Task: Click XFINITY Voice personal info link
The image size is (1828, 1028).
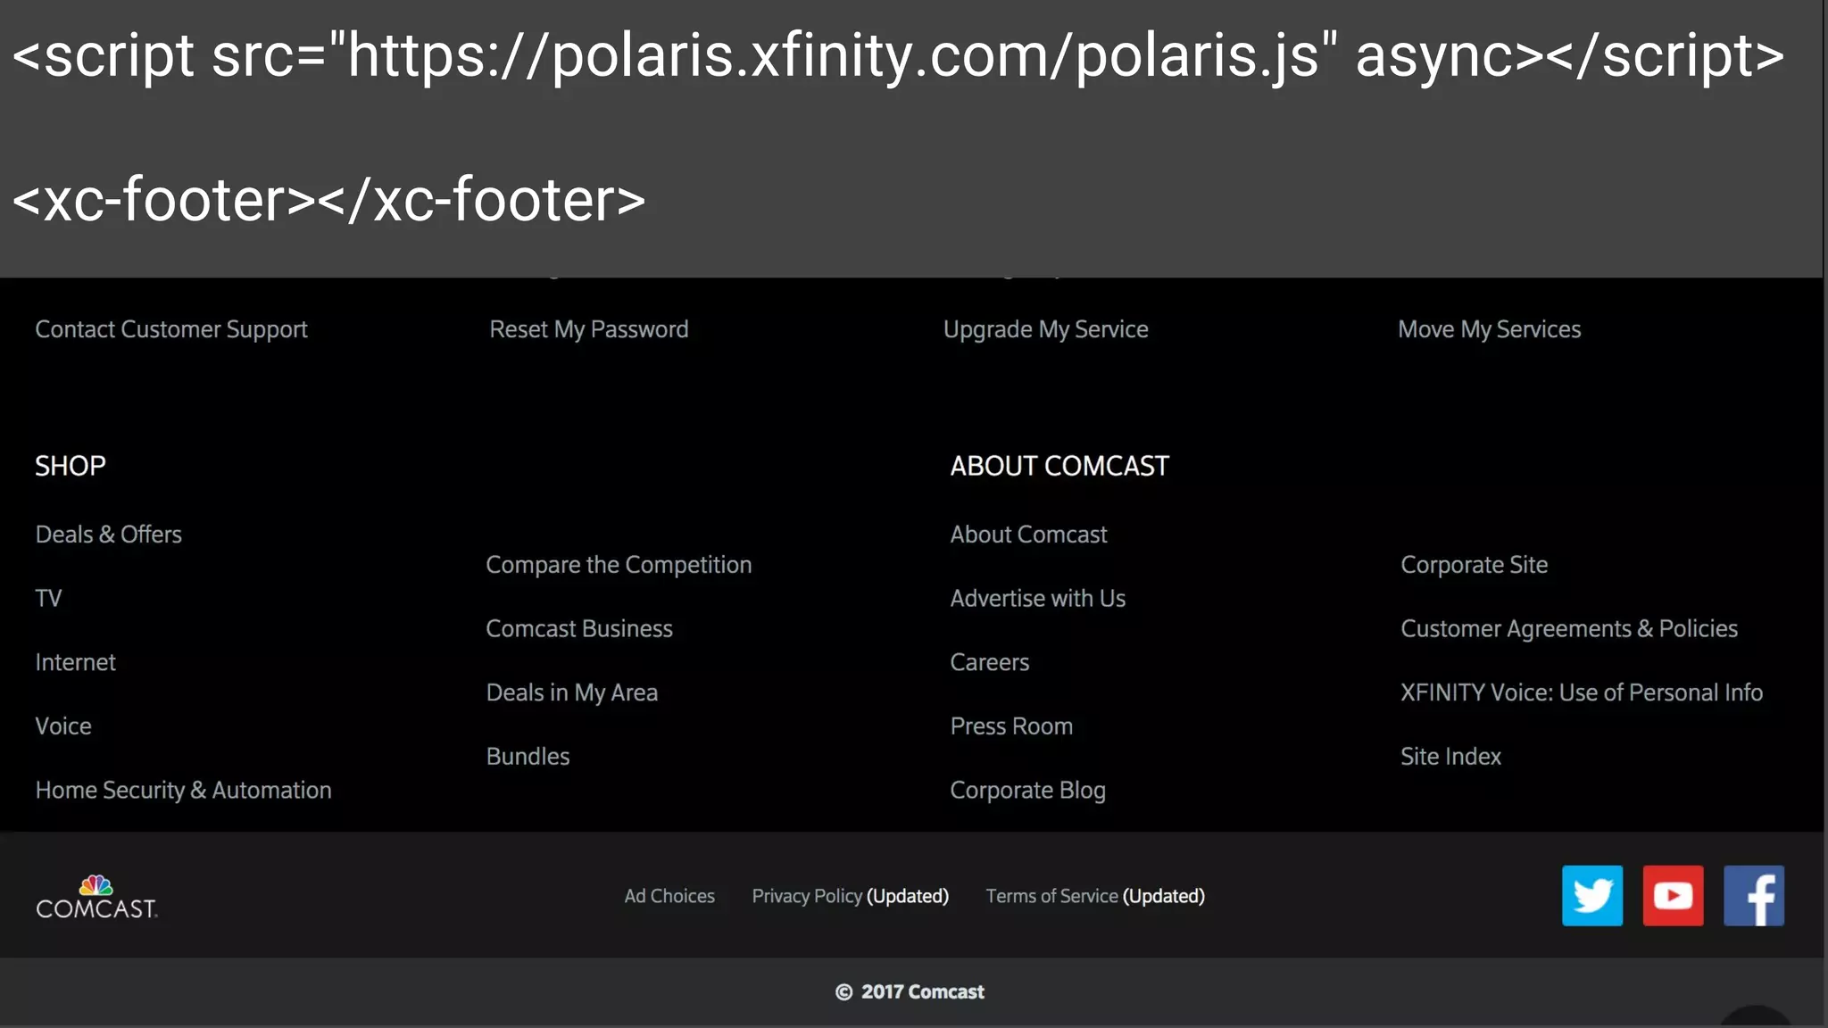Action: (1581, 692)
